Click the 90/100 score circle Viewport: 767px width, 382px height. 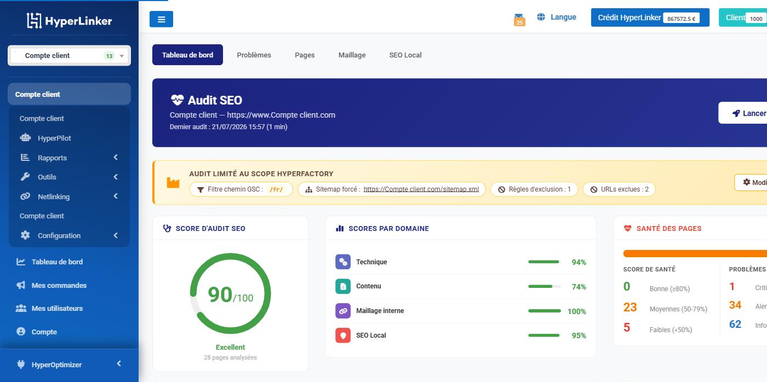230,294
